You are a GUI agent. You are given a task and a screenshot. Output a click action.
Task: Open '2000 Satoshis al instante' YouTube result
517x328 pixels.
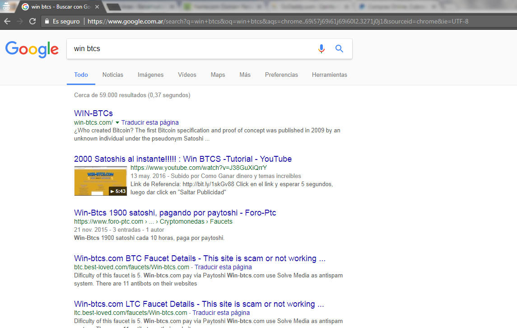tap(183, 159)
